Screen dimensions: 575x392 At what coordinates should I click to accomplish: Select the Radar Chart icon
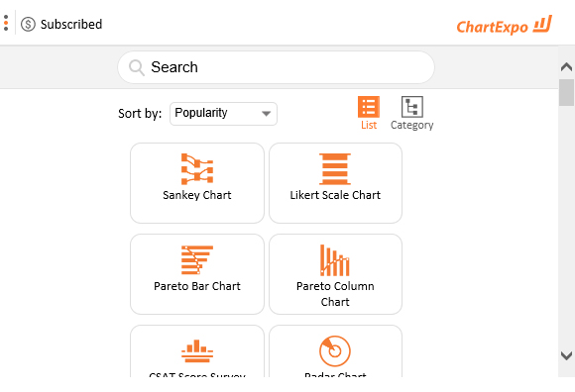point(335,351)
